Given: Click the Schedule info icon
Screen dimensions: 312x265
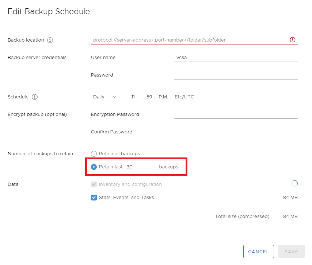Looking at the screenshot, I should [35, 97].
